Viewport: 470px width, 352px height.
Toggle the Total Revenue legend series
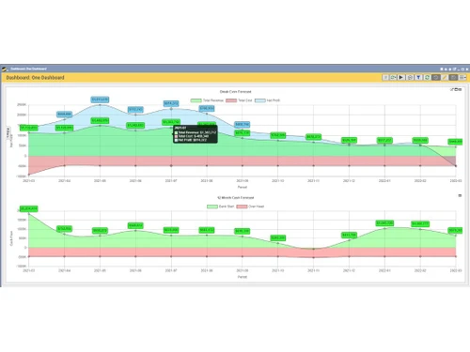208,100
